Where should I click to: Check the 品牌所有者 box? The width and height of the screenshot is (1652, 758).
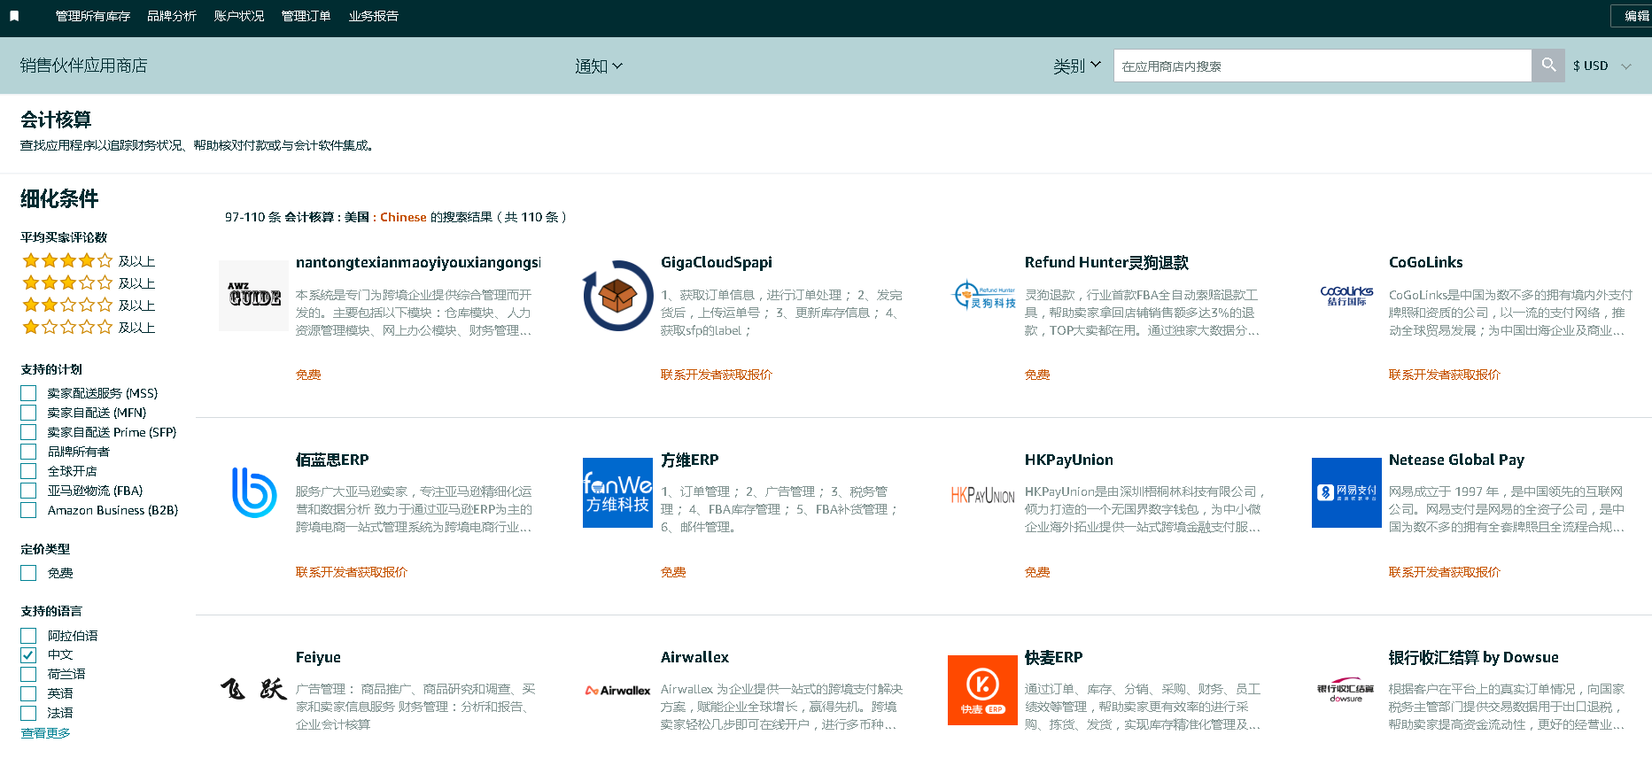tap(28, 452)
